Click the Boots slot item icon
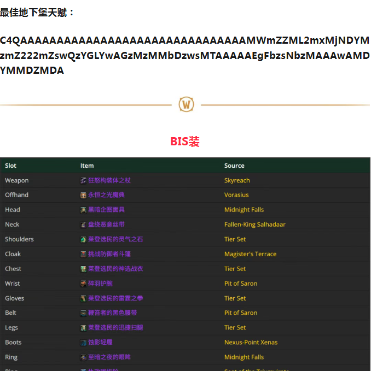The width and height of the screenshot is (371, 371). (x=83, y=343)
